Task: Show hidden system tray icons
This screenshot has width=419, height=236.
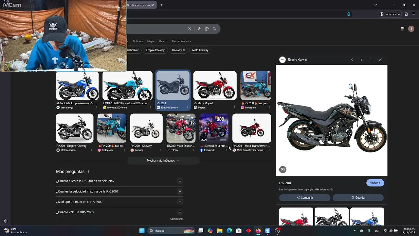Action: [x=355, y=231]
